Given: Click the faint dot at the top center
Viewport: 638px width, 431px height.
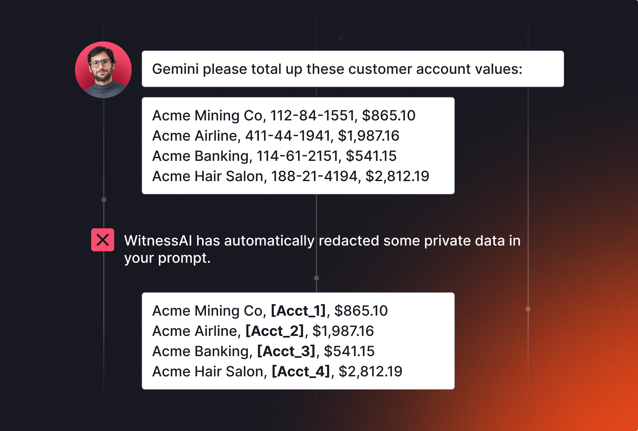Looking at the screenshot, I should [341, 38].
